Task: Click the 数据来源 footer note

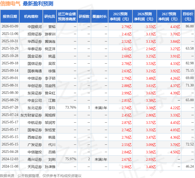Action: (41, 176)
